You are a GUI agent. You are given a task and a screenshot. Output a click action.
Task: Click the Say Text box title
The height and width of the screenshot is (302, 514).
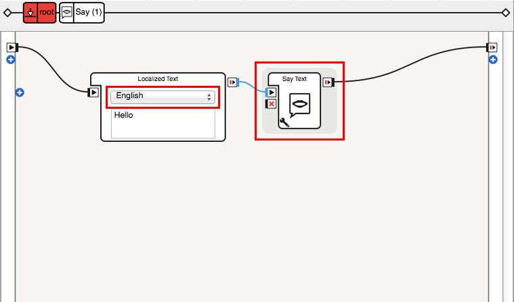[295, 79]
